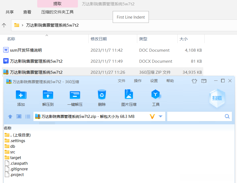Switch to list view icon in 360压缩
The height and width of the screenshot is (183, 237).
(28, 117)
